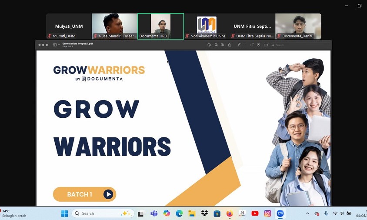The image size is (367, 220).
Task: Open the highlight pen options dropdown arrow
Action: (245, 45)
